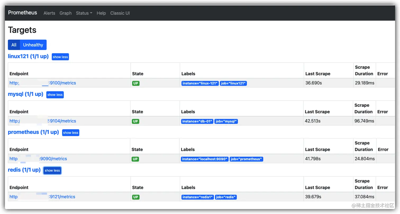Open the :9100/metrics endpoint link
400x214 pixels.
coord(43,83)
